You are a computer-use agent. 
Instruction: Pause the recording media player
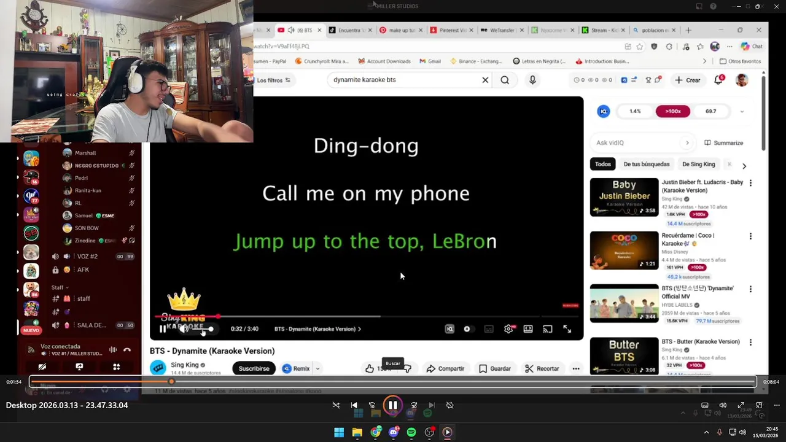(393, 405)
